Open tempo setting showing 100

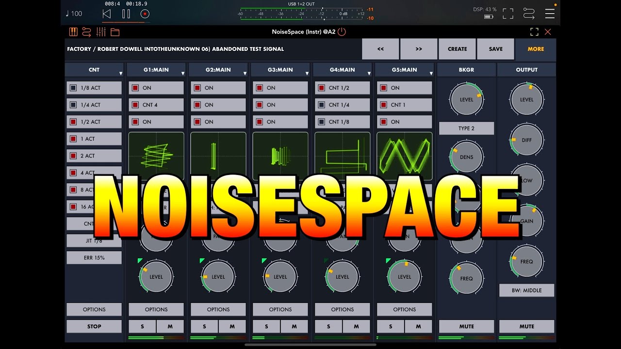pos(74,14)
